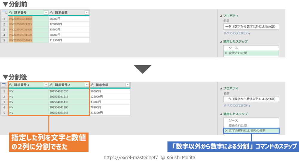Screen dimensions: 299x161
Task: Click table menu icon in 分割前 grid corner
Action: click(4, 13)
